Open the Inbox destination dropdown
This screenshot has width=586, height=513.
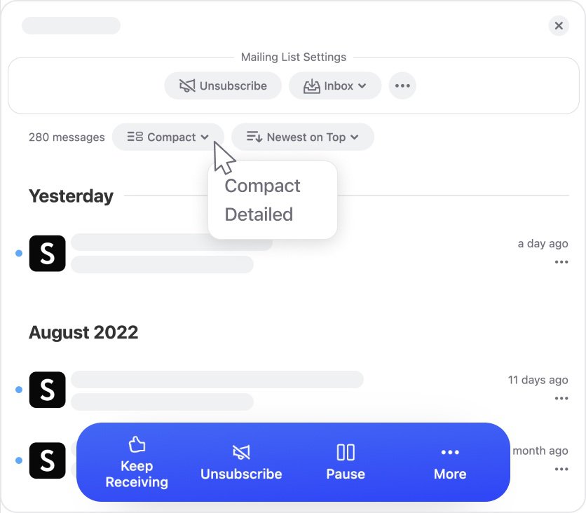point(335,85)
